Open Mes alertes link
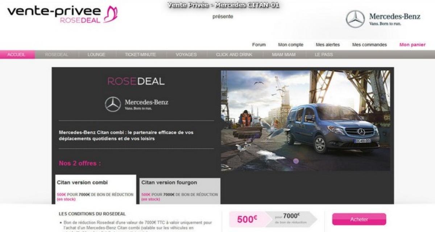Image resolution: width=435 pixels, height=232 pixels. (x=328, y=45)
